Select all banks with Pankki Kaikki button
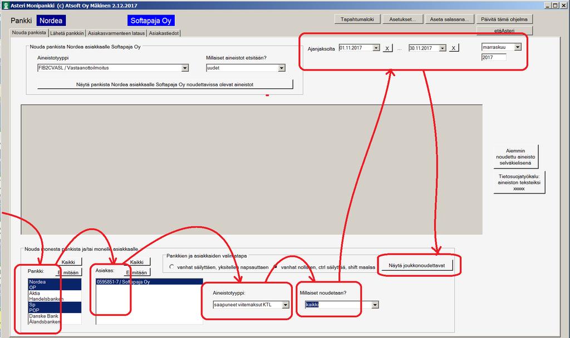This screenshot has width=570, height=338. pos(68,262)
